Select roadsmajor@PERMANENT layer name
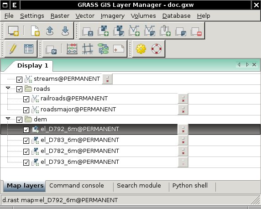This screenshot has width=261, height=209. click(x=78, y=110)
